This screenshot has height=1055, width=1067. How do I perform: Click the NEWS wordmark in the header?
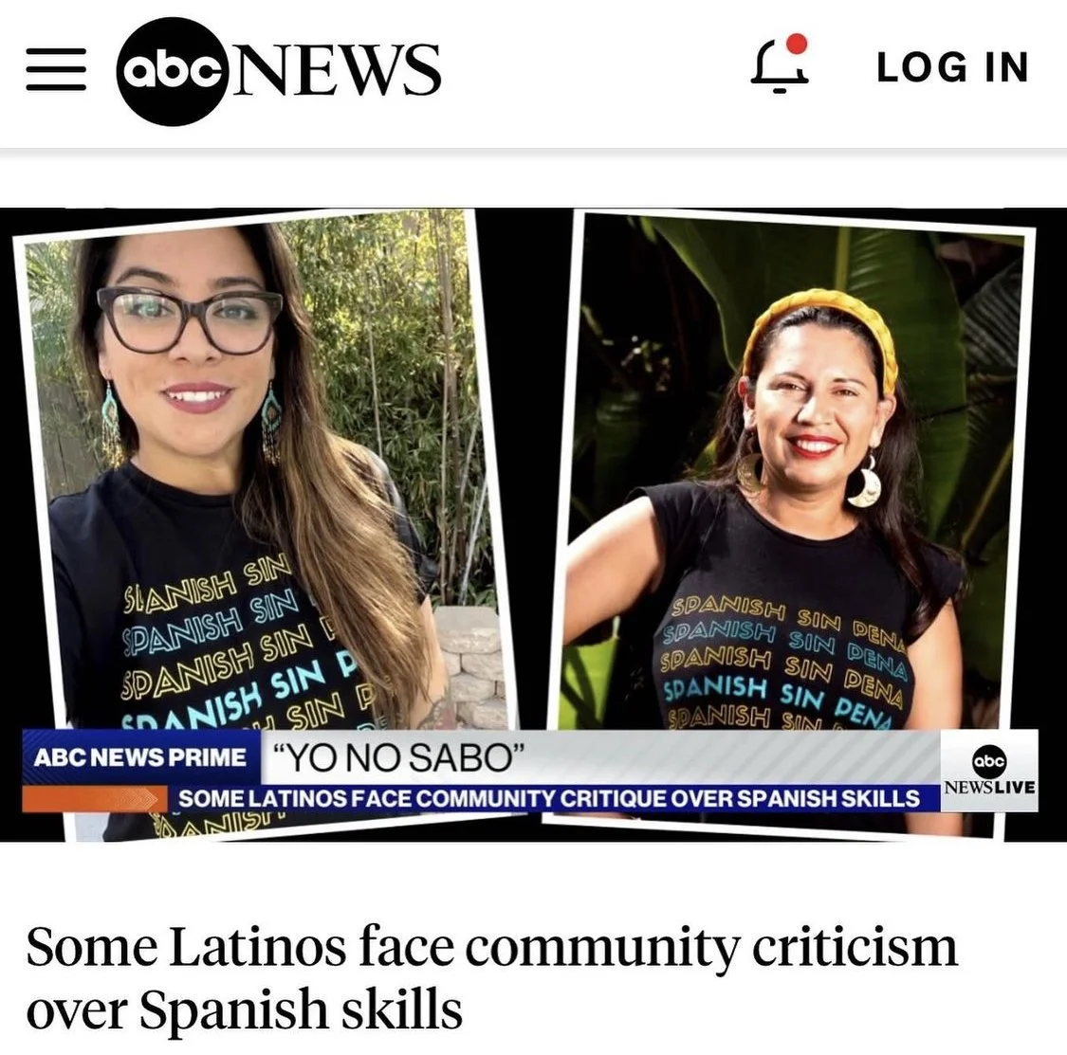point(335,68)
